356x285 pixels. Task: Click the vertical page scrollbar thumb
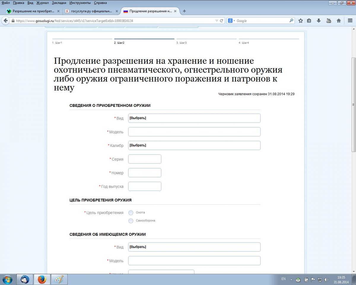(x=353, y=104)
